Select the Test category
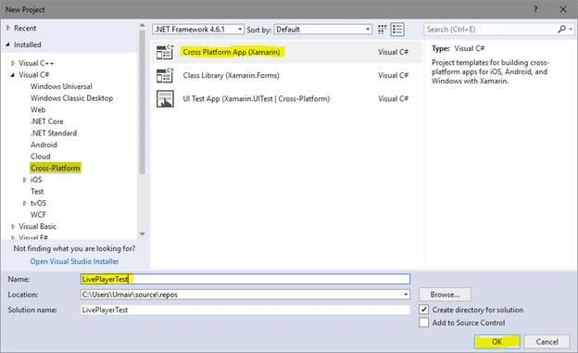 pos(37,192)
